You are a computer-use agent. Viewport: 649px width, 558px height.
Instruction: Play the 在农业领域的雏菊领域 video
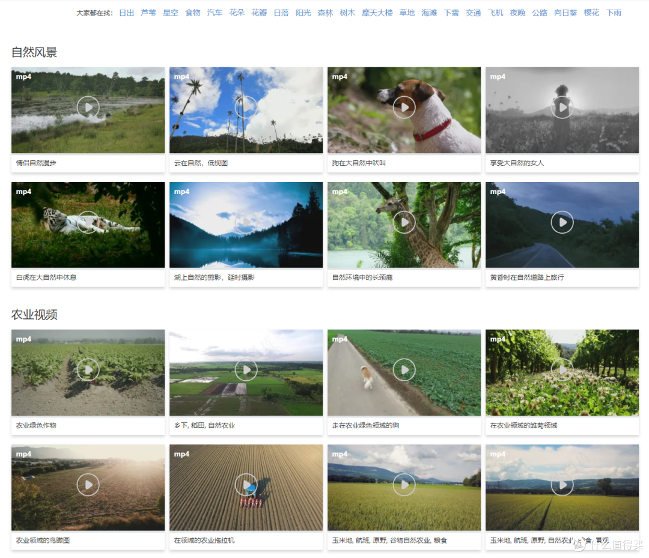[562, 370]
